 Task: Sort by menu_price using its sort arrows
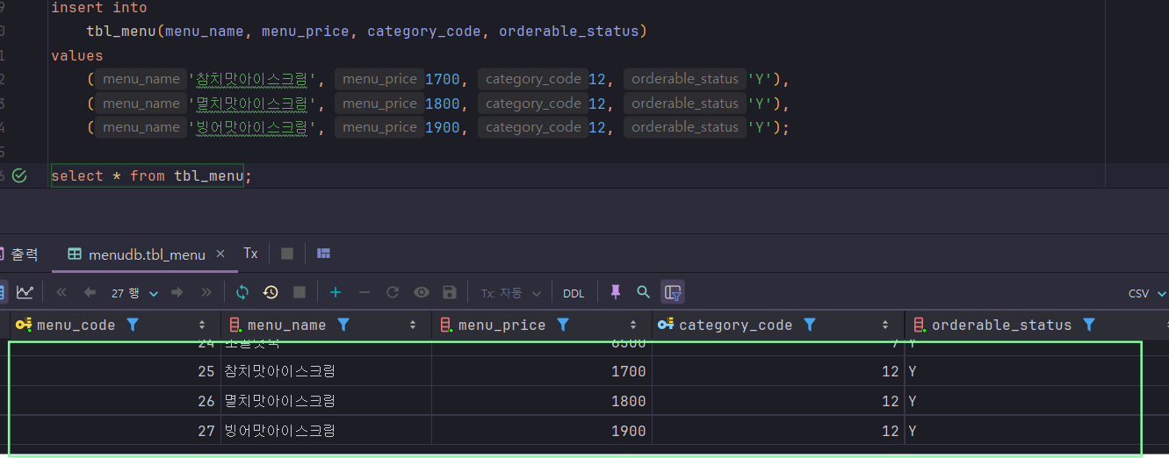click(x=633, y=326)
